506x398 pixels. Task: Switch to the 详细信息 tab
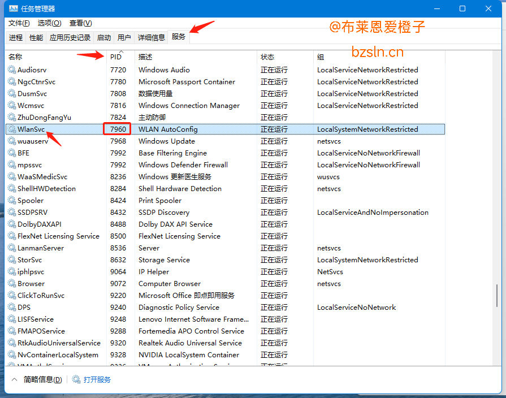pyautogui.click(x=152, y=38)
